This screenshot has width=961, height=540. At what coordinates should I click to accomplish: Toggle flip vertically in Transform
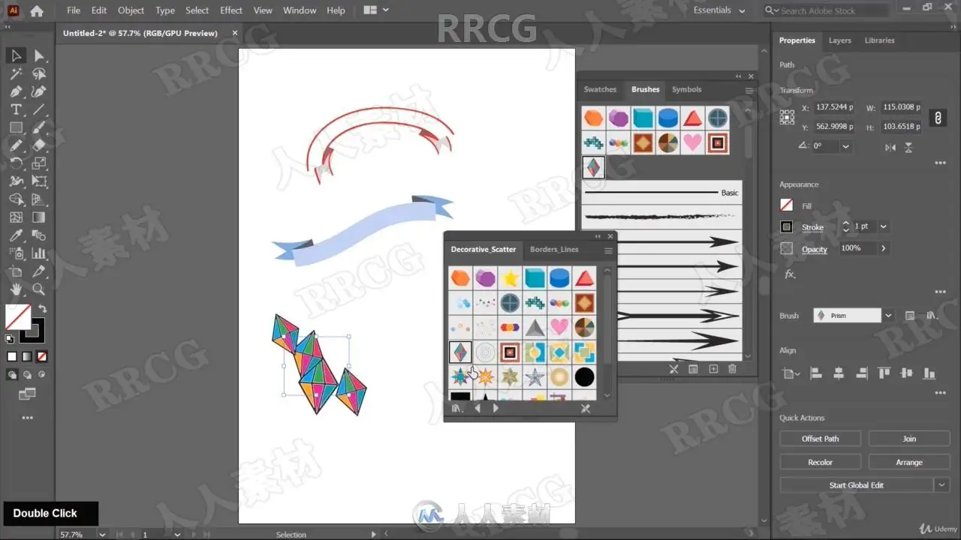pyautogui.click(x=909, y=147)
